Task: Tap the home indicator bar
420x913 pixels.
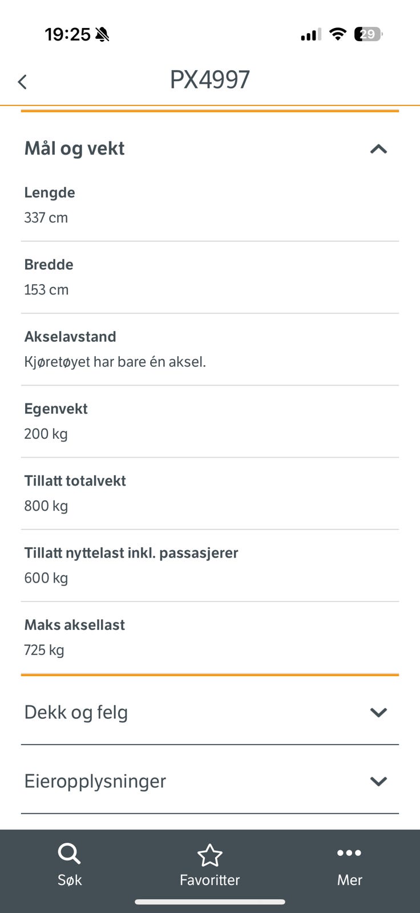Action: tap(209, 902)
